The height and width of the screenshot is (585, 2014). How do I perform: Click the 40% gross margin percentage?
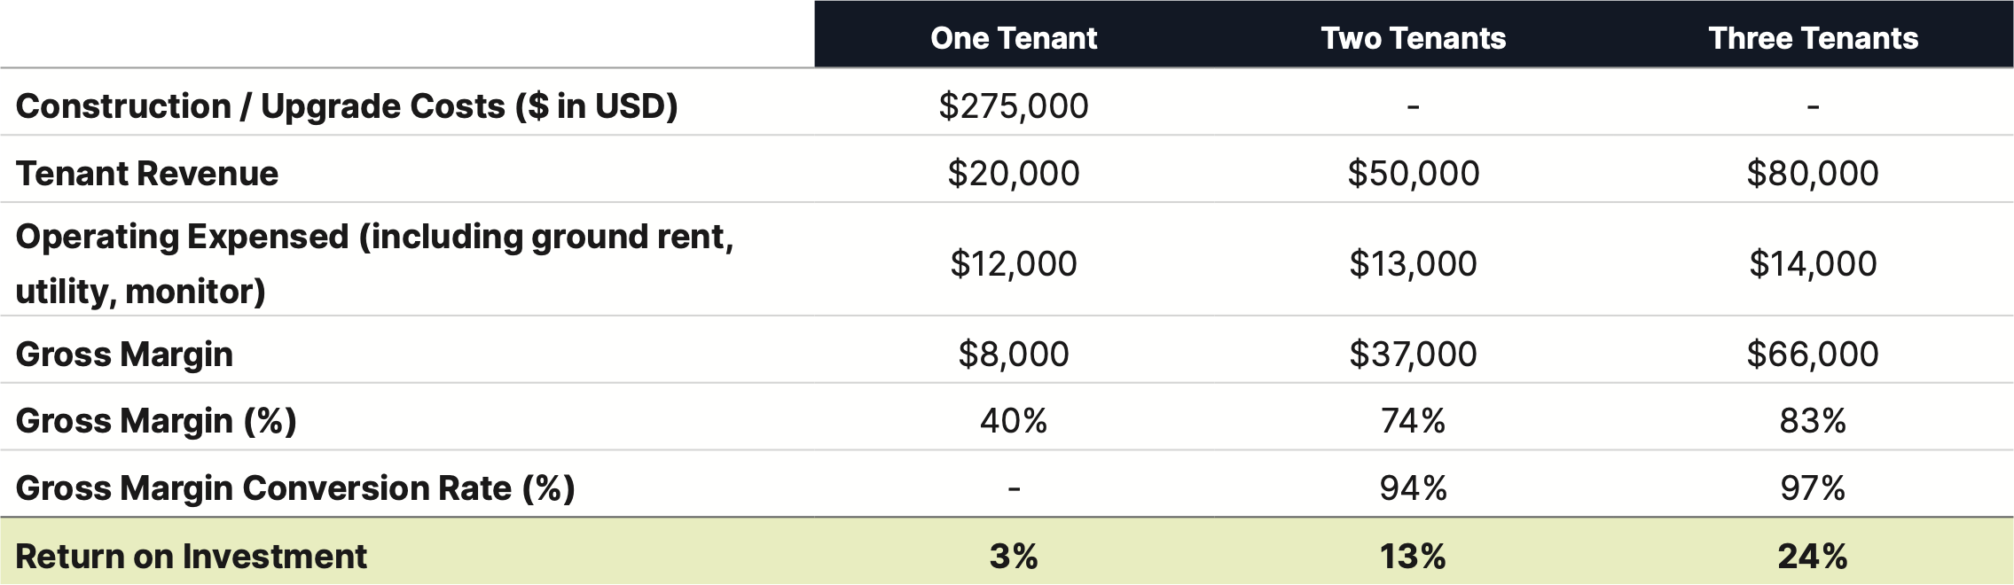coord(1014,421)
